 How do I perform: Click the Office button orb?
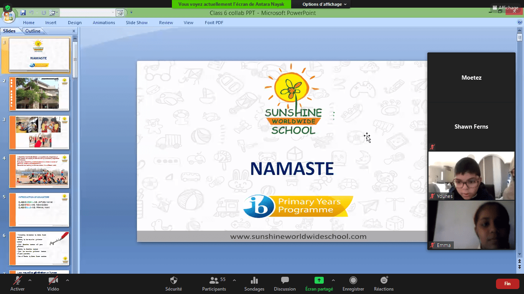click(8, 16)
